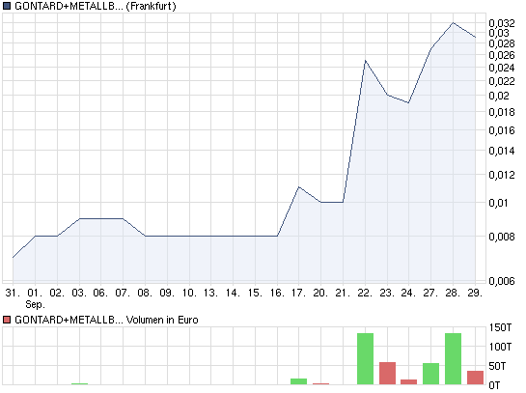Click the date label 21.

343,293
